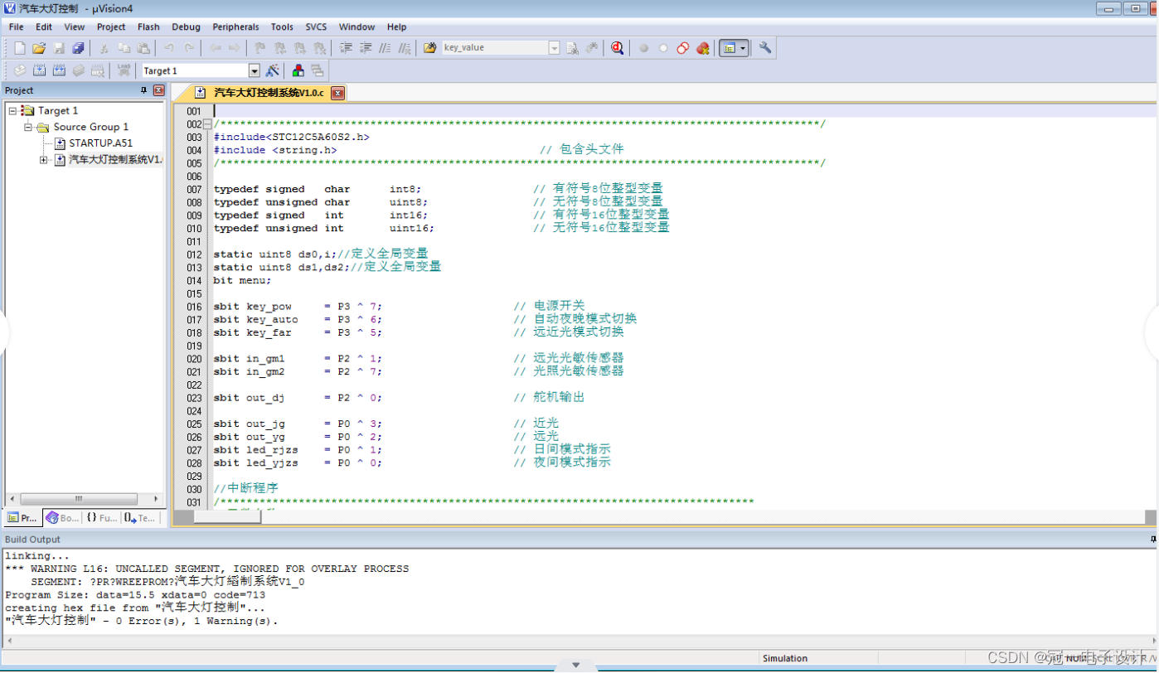1159x673 pixels.
Task: Switch to the Books (Bo...) panel tab
Action: tap(62, 517)
